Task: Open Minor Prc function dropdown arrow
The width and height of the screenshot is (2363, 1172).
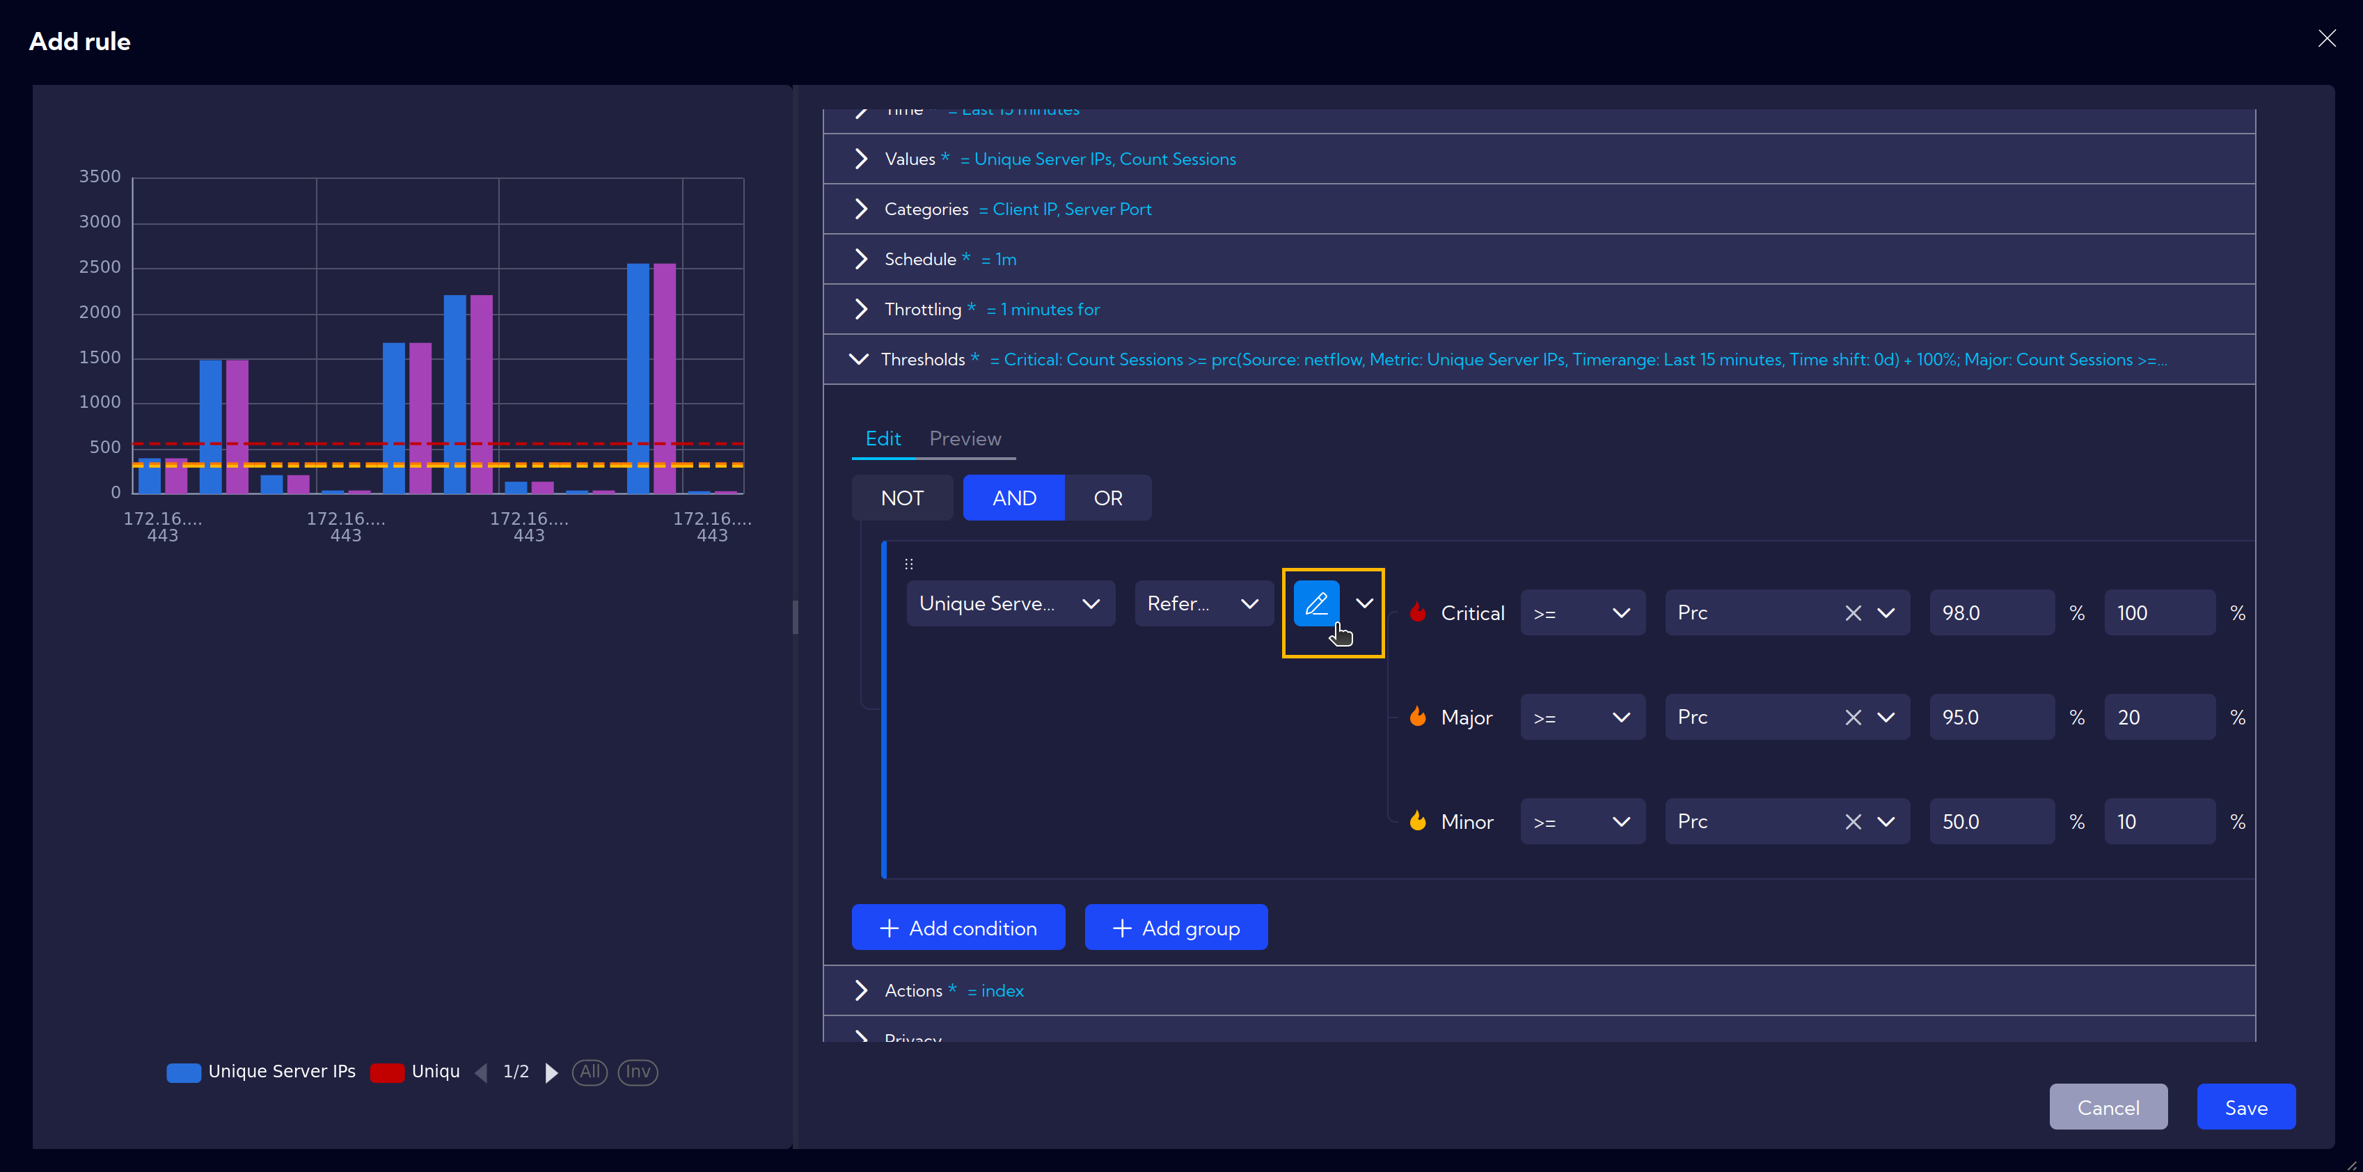Action: click(1886, 822)
